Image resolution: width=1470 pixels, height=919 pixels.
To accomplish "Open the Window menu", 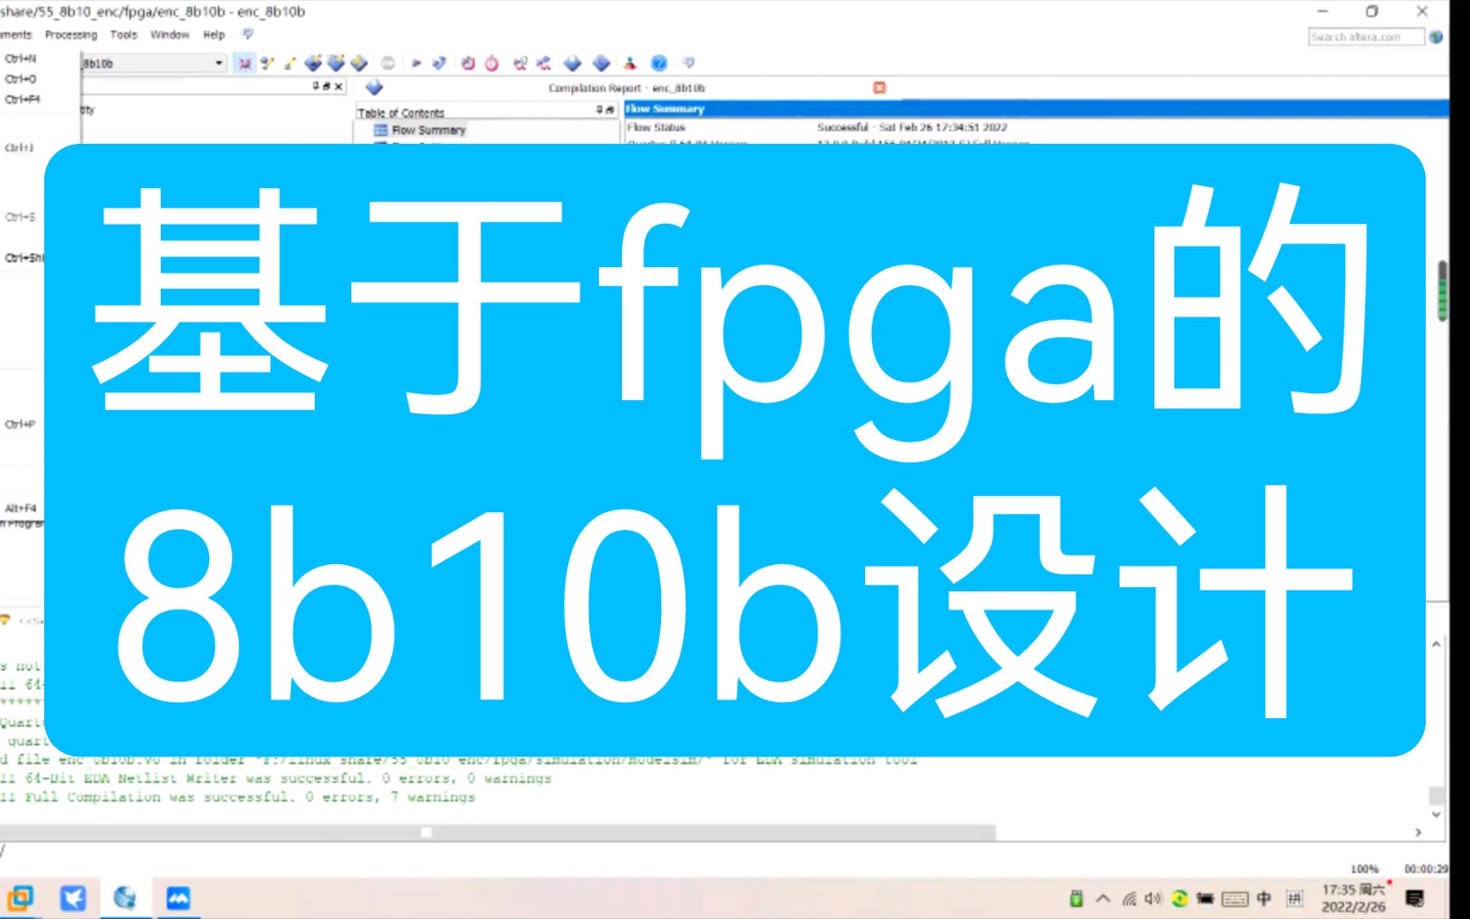I will point(169,34).
